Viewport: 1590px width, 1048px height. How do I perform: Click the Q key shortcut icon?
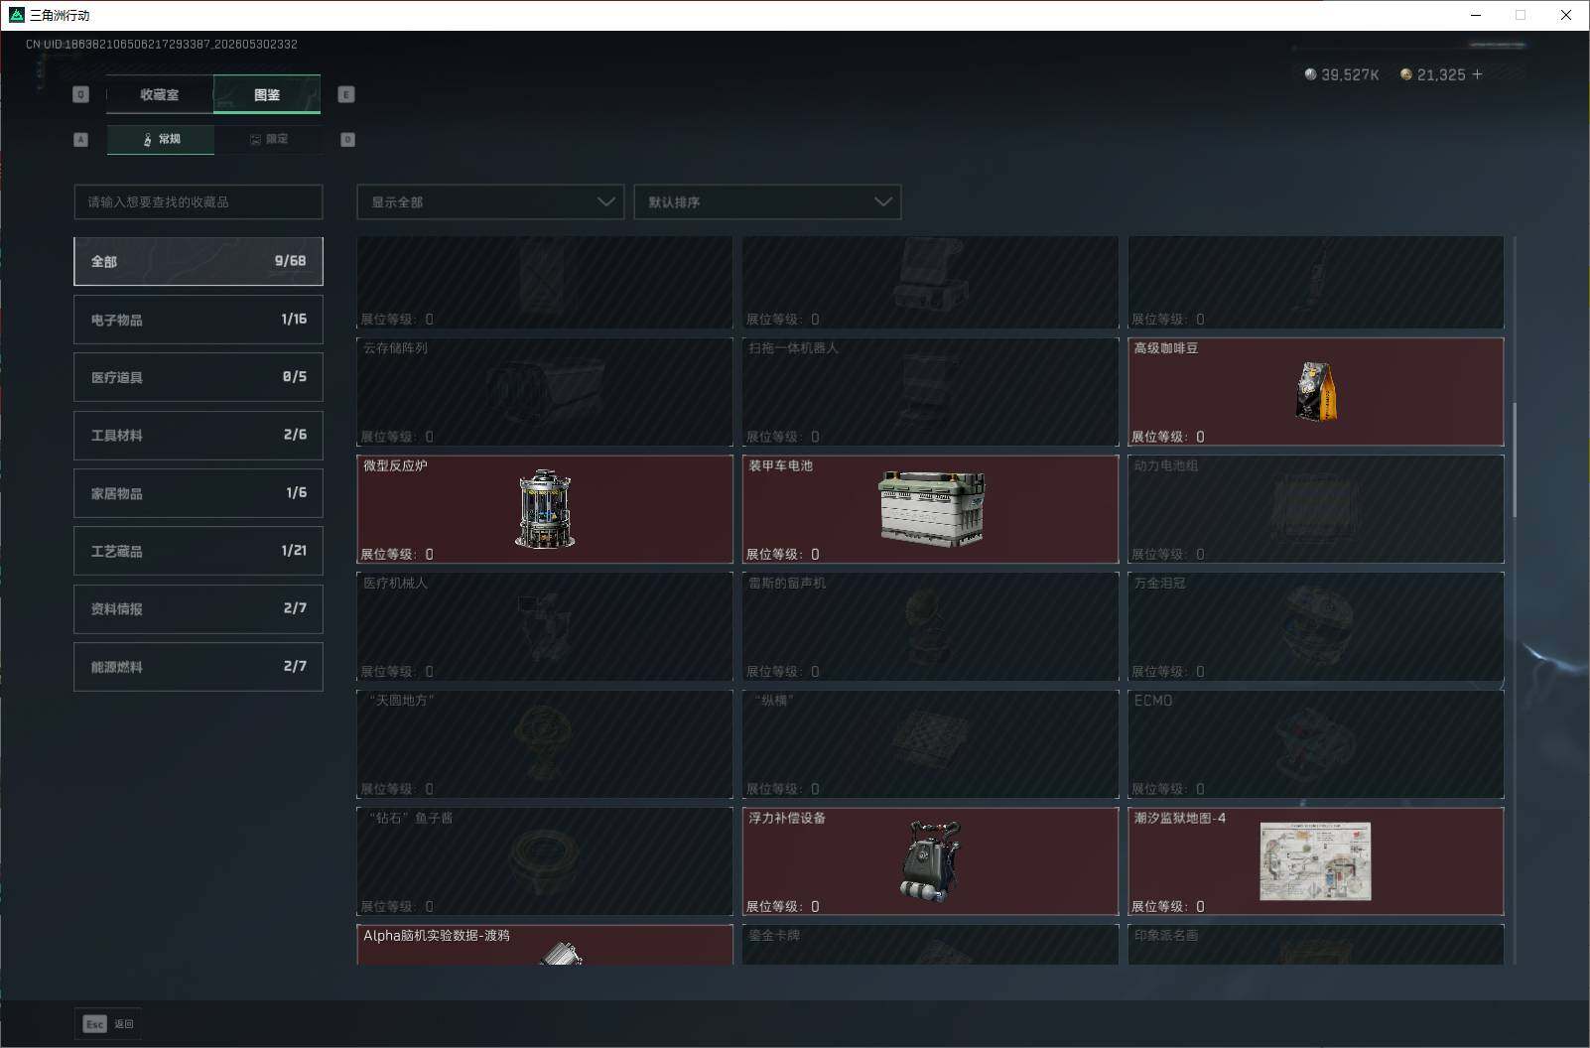(x=81, y=94)
